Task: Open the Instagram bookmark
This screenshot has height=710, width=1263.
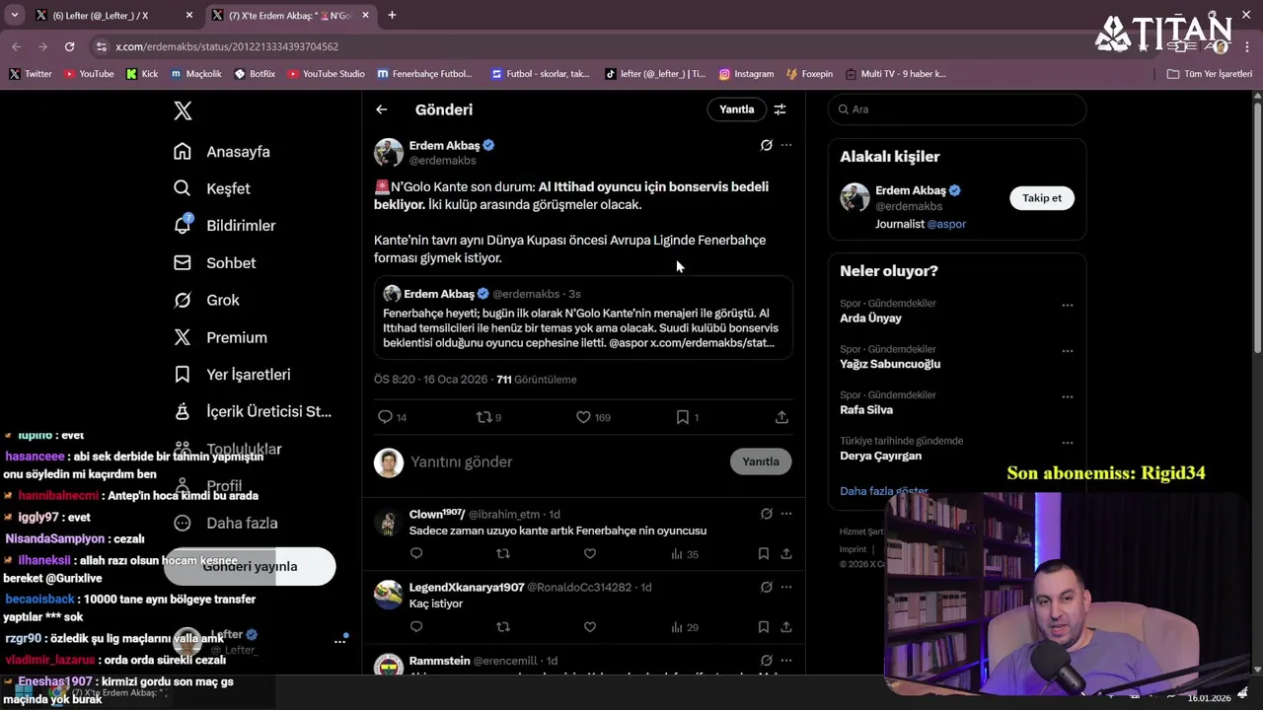Action: pyautogui.click(x=746, y=74)
